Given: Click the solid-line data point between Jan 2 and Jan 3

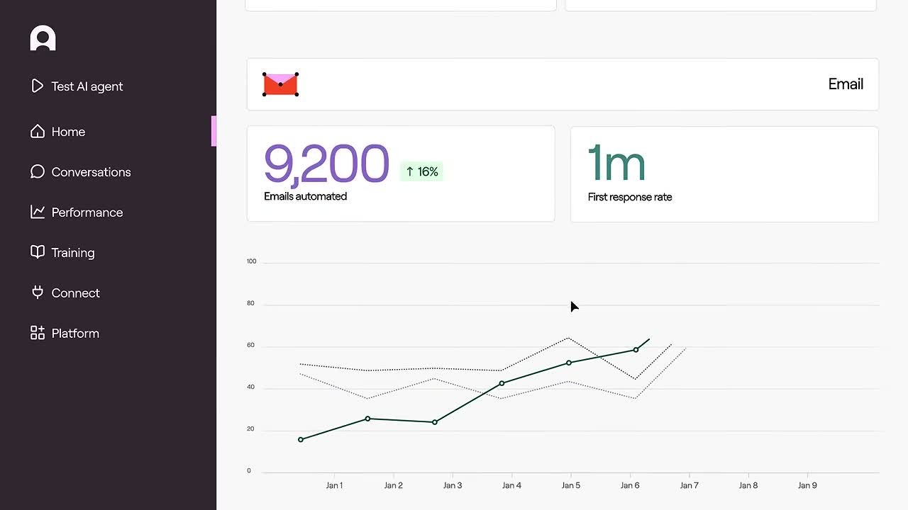Looking at the screenshot, I should click(x=435, y=422).
